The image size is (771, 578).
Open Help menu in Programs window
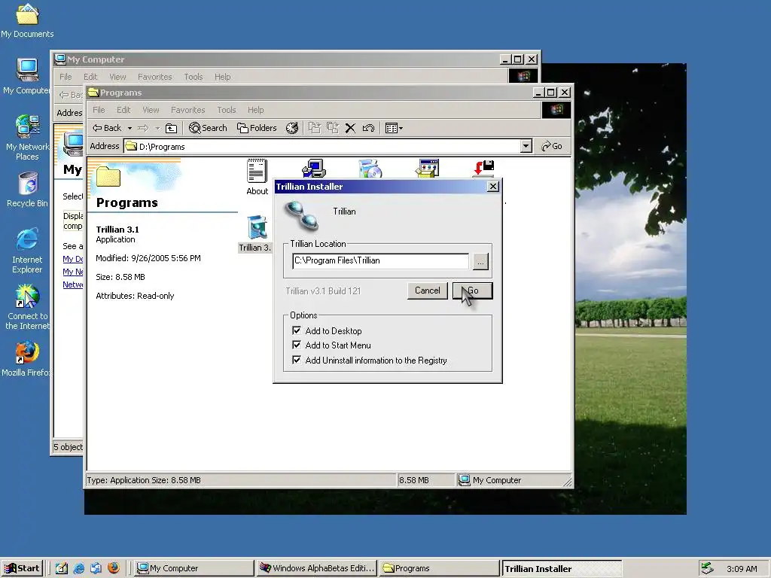(256, 110)
